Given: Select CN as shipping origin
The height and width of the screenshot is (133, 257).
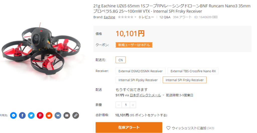Looking at the screenshot, I should click(x=121, y=60).
